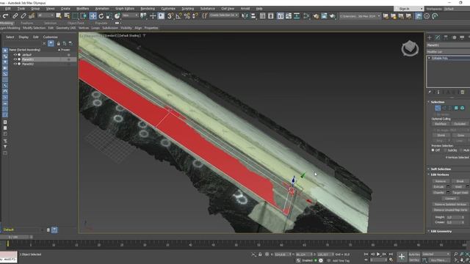Switch to the Hierarchy panel icon
Image resolution: width=470 pixels, height=264 pixels.
coord(446,37)
